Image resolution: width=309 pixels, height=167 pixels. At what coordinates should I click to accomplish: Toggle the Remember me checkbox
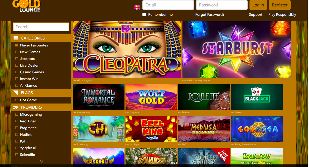(x=144, y=14)
